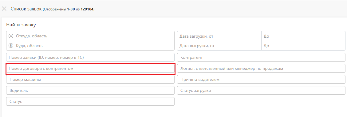Select the До field for Дата загрузки
347x117 pixels.
pyautogui.click(x=303, y=36)
